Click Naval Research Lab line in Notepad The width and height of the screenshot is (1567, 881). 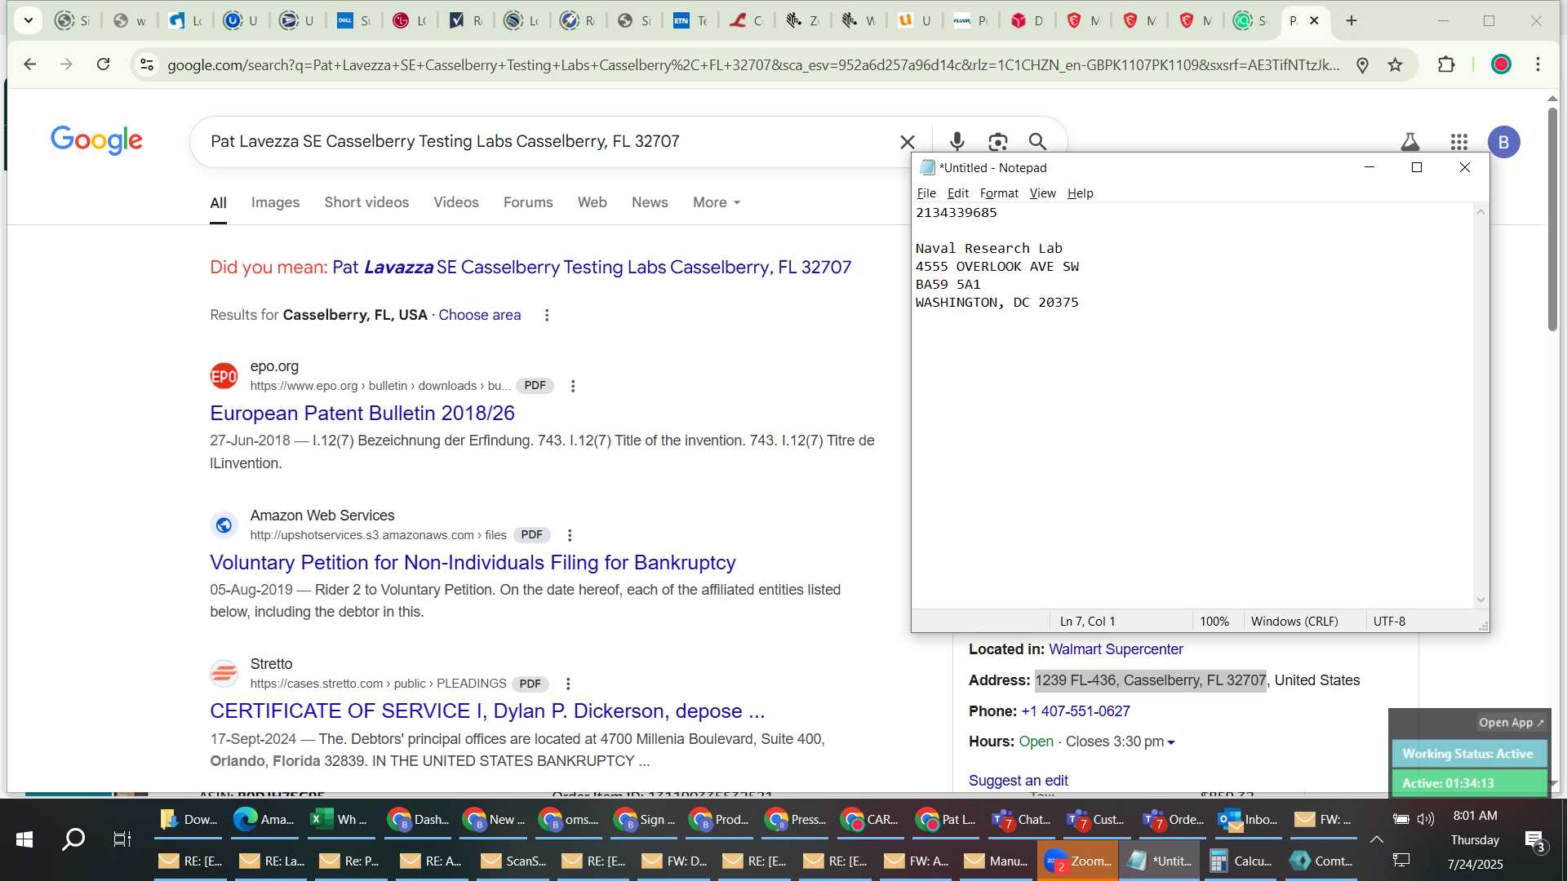(988, 248)
